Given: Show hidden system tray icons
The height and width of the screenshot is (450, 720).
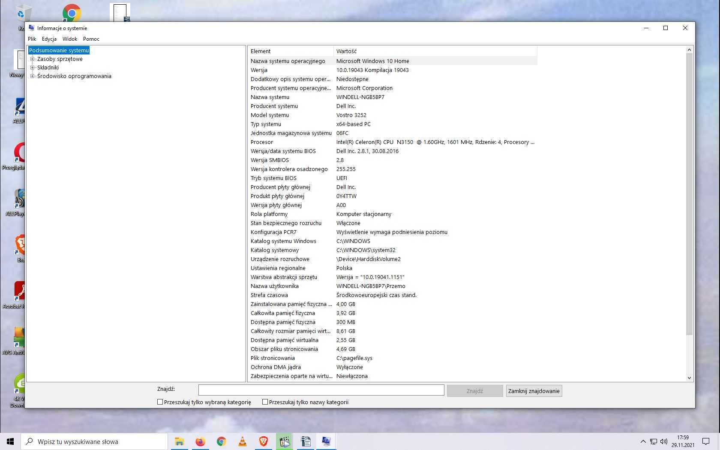Looking at the screenshot, I should click(643, 441).
